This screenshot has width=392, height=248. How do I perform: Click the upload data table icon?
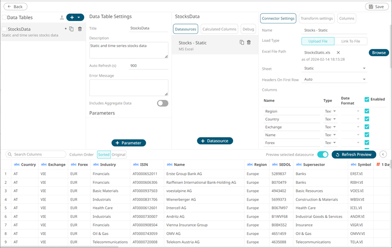(62, 17)
